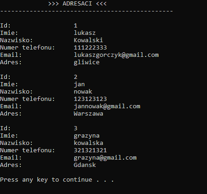Click the dashed separator line under the header
This screenshot has width=207, height=194.
tap(86, 11)
